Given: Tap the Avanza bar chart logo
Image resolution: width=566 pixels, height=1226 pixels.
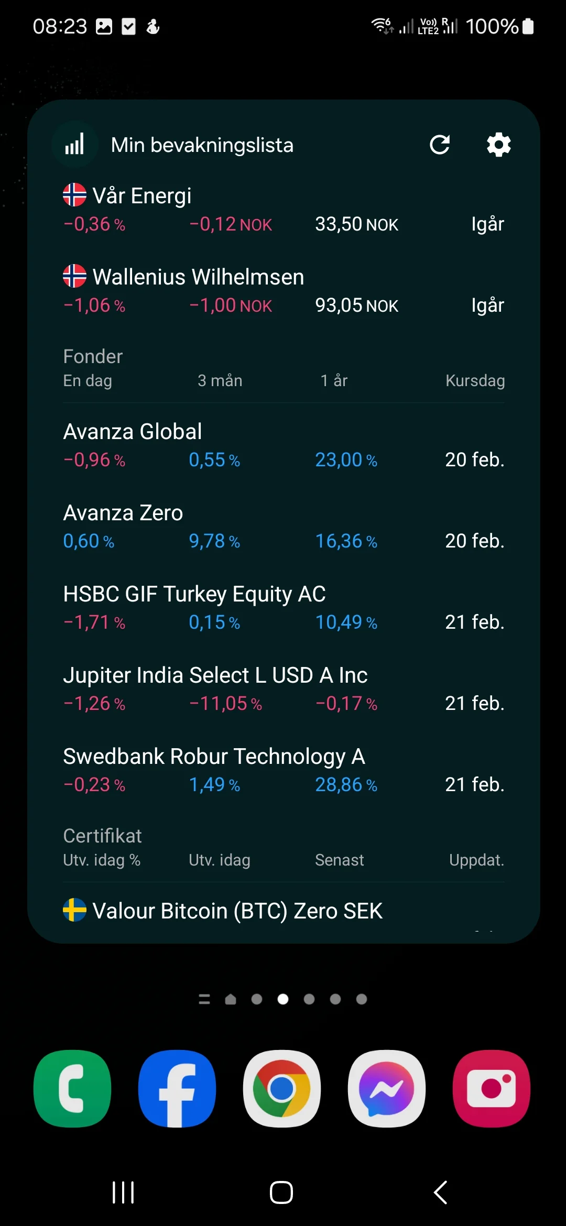Looking at the screenshot, I should pos(75,145).
